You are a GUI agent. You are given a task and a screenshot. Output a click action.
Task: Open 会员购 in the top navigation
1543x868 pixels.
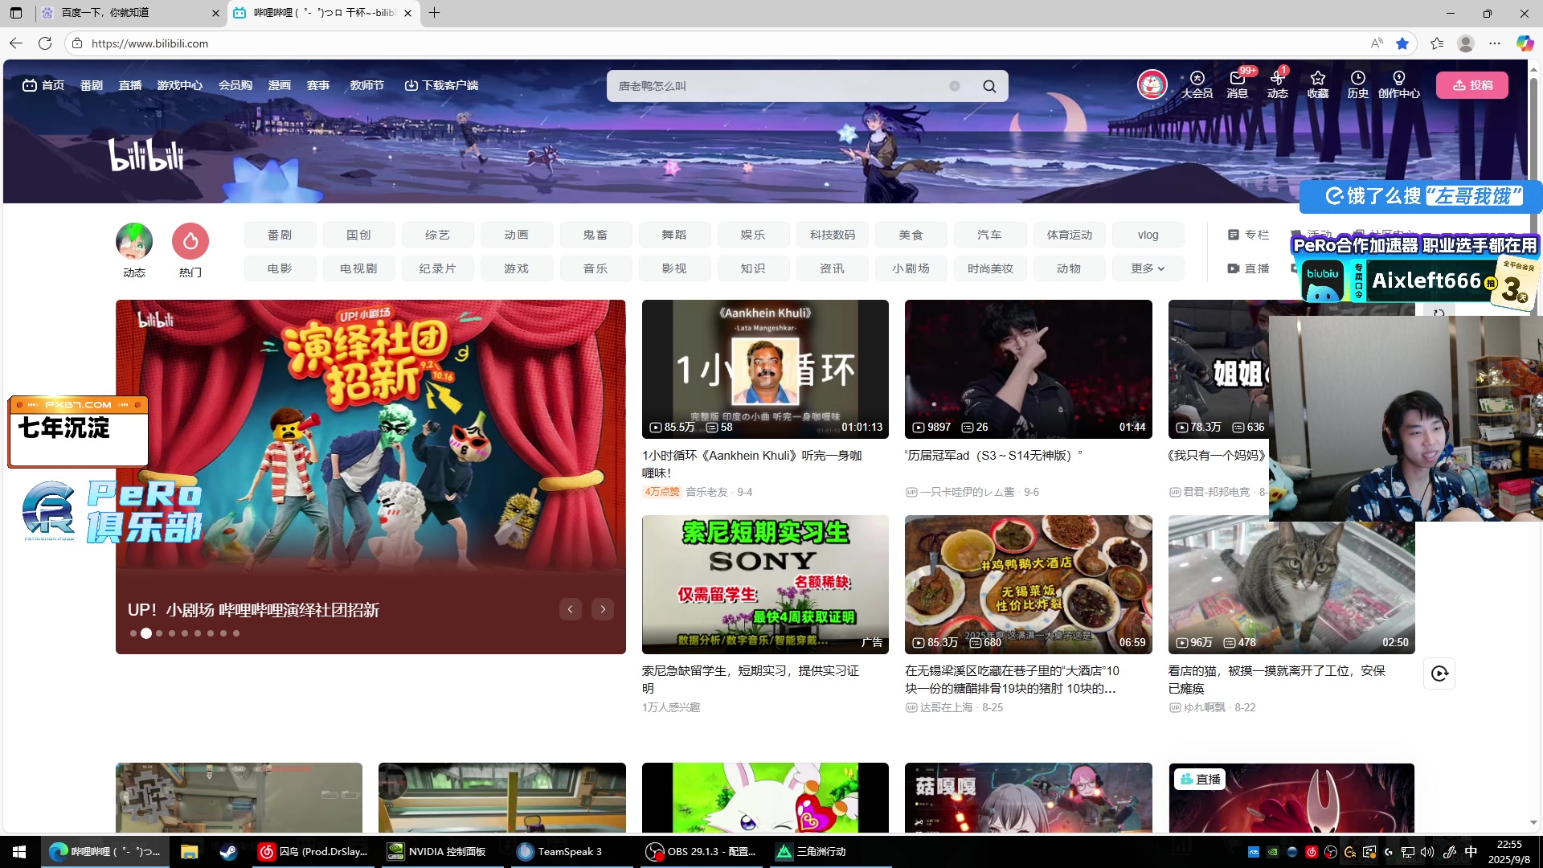point(235,85)
